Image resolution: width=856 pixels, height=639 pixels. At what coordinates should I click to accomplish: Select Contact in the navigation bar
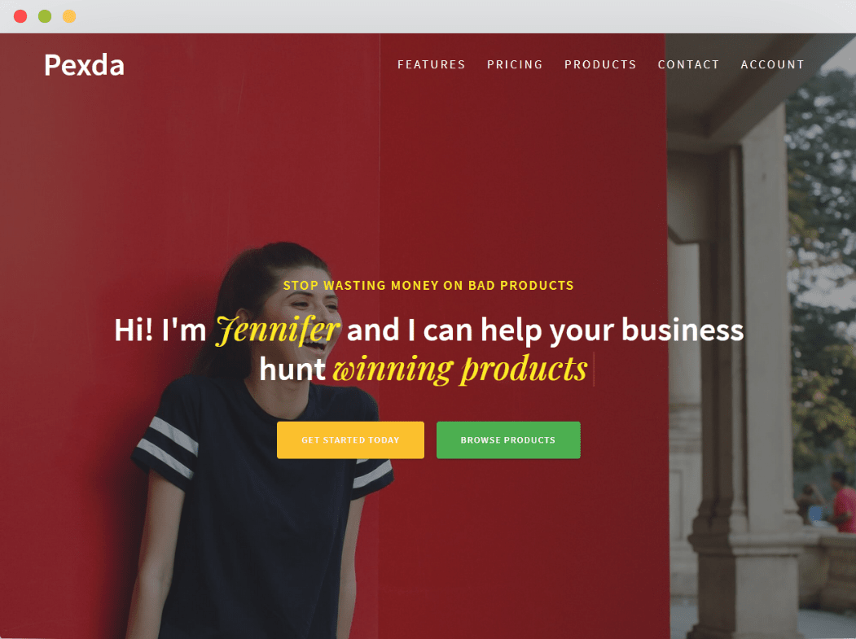(x=688, y=64)
